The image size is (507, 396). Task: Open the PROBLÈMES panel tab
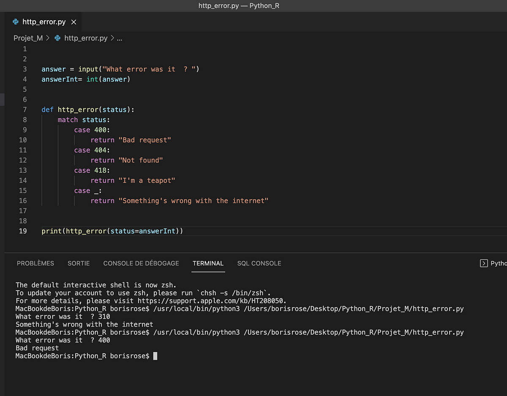point(35,263)
